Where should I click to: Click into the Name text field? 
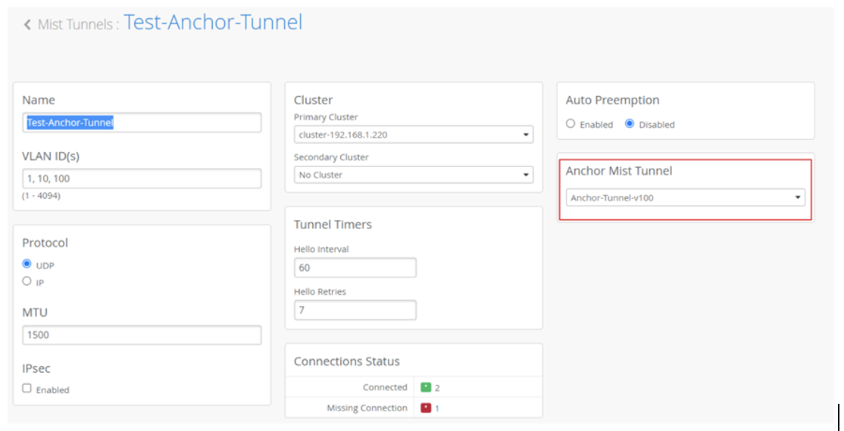(142, 122)
